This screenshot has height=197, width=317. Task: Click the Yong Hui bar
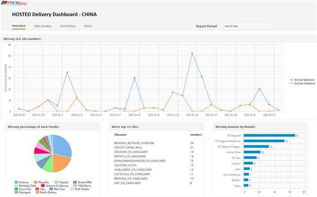(248, 163)
